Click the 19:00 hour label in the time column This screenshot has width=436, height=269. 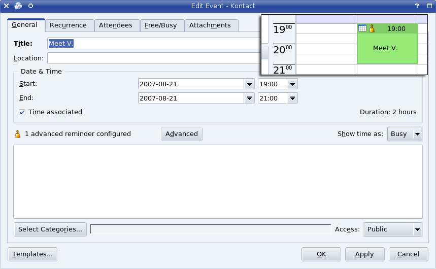pos(283,29)
